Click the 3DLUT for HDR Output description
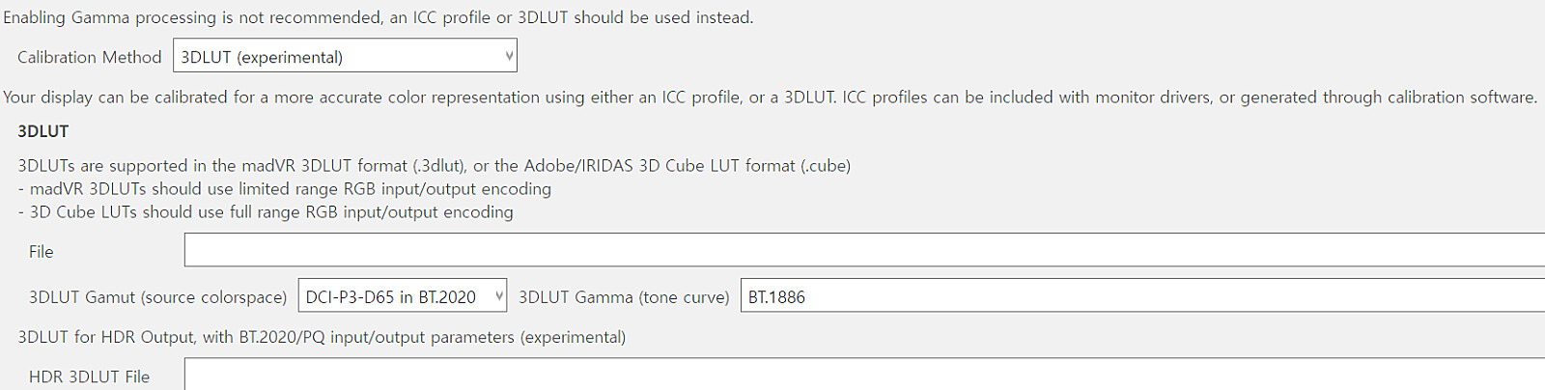 (322, 337)
